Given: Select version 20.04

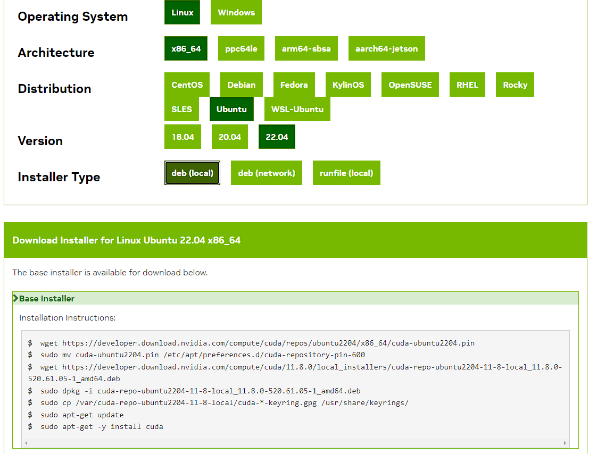Looking at the screenshot, I should point(229,137).
